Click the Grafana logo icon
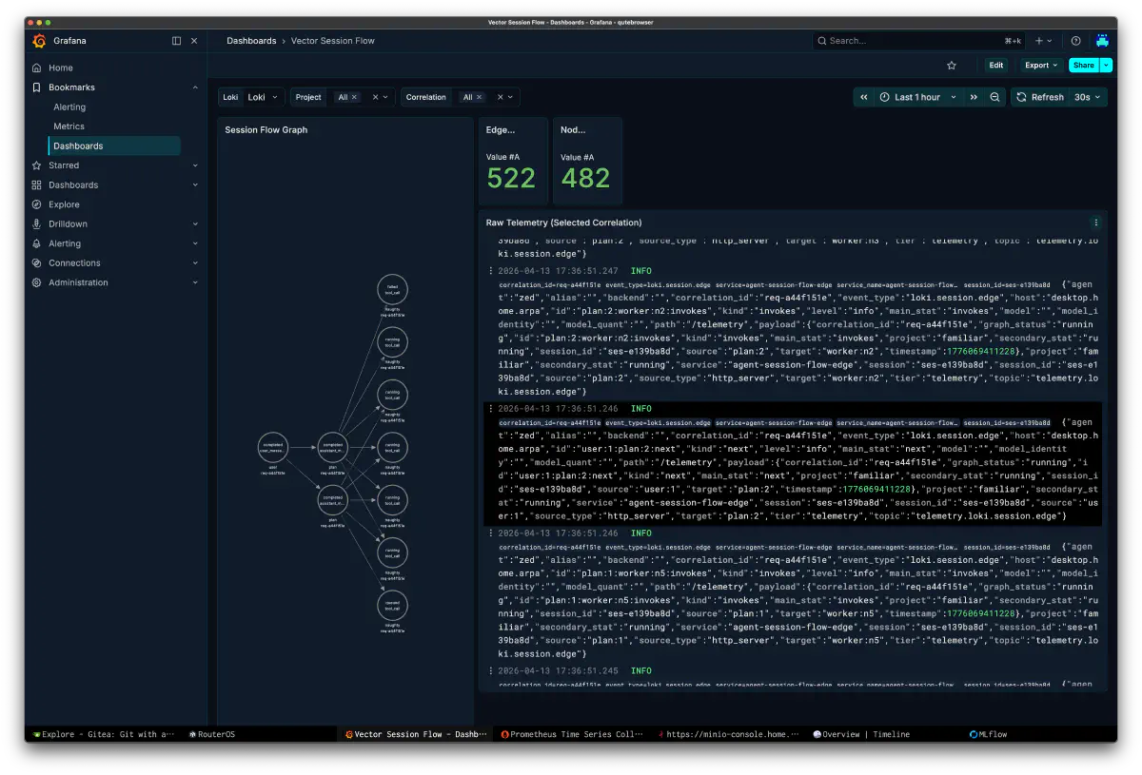This screenshot has width=1142, height=775. coord(39,41)
